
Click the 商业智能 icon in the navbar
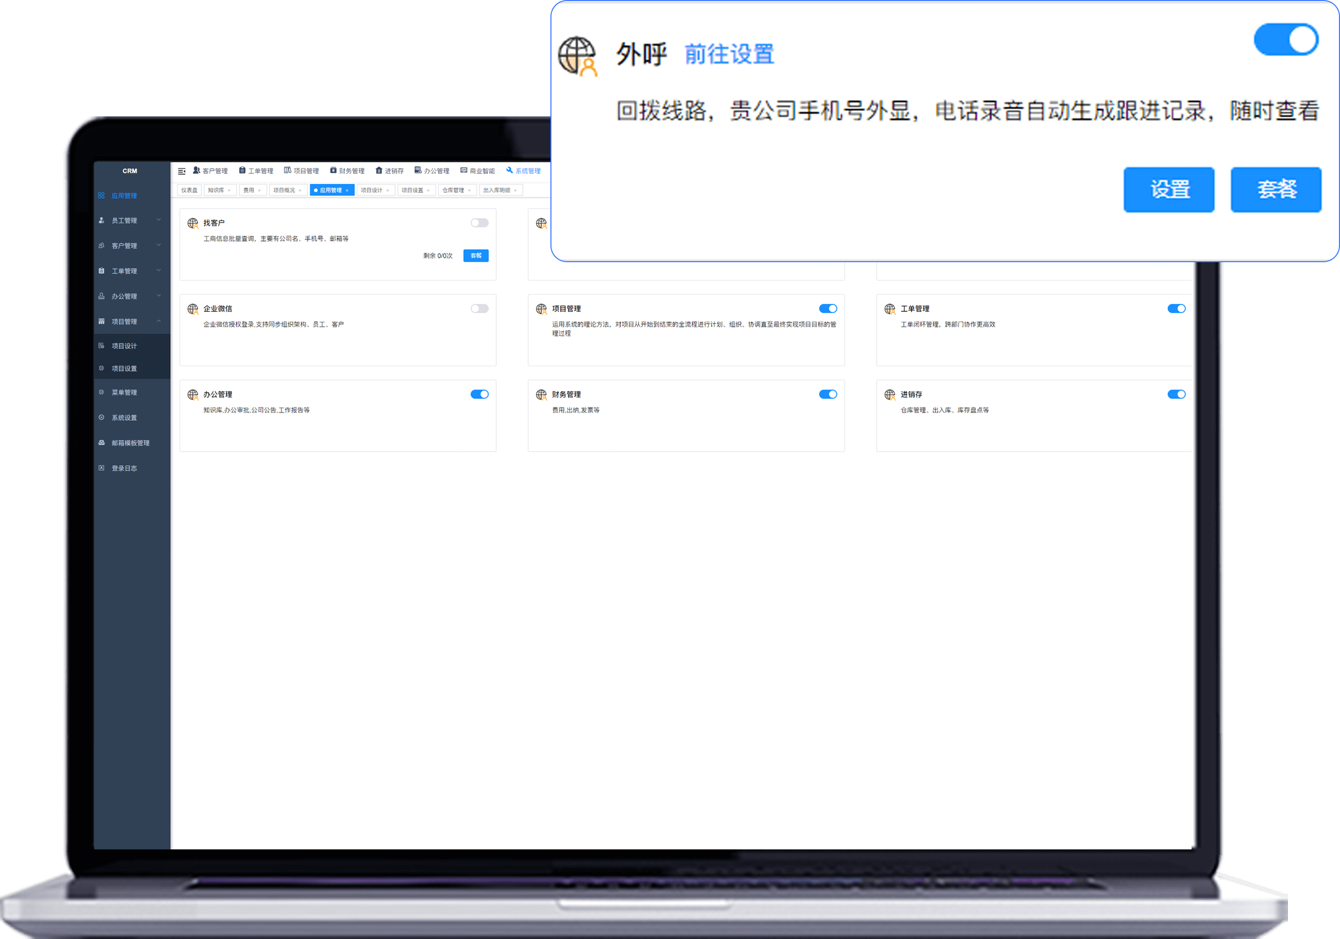464,171
